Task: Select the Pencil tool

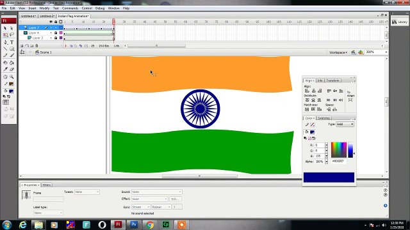Action: pyautogui.click(x=5, y=56)
